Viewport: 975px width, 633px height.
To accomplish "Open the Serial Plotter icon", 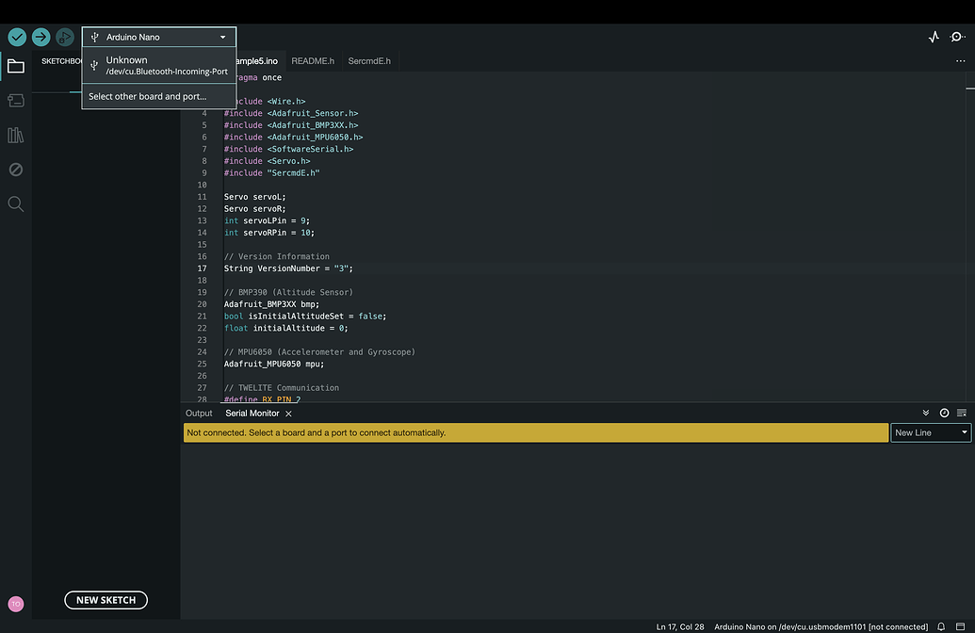I will [x=934, y=37].
